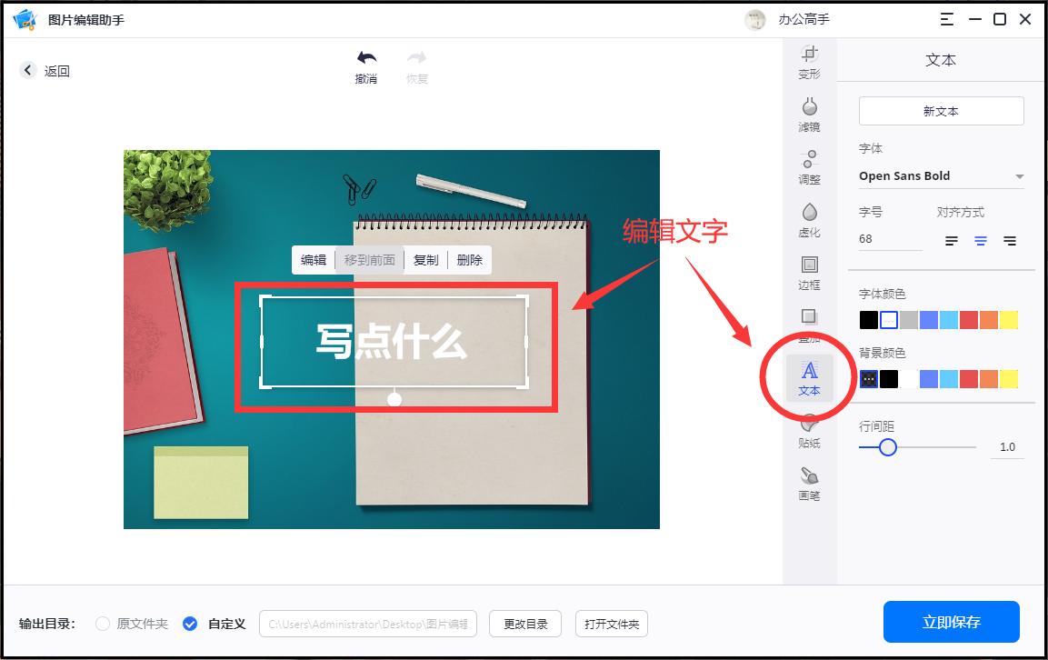Open the 办公高手 account menu
This screenshot has width=1048, height=660.
point(791,19)
